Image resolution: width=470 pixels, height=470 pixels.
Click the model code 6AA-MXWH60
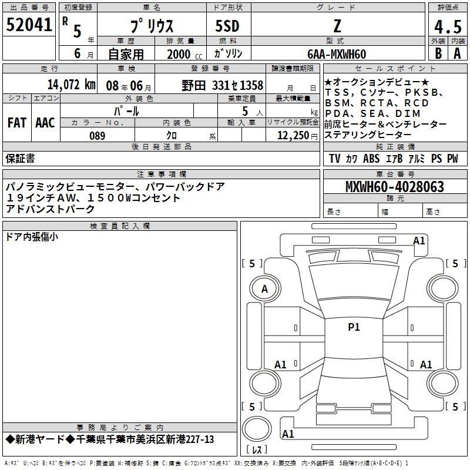[338, 53]
